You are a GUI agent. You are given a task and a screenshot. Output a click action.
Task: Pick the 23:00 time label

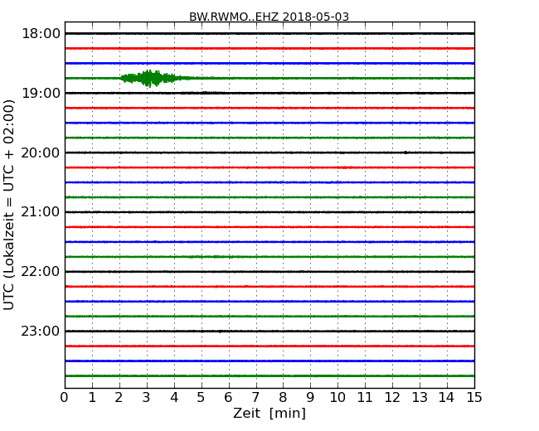point(41,331)
